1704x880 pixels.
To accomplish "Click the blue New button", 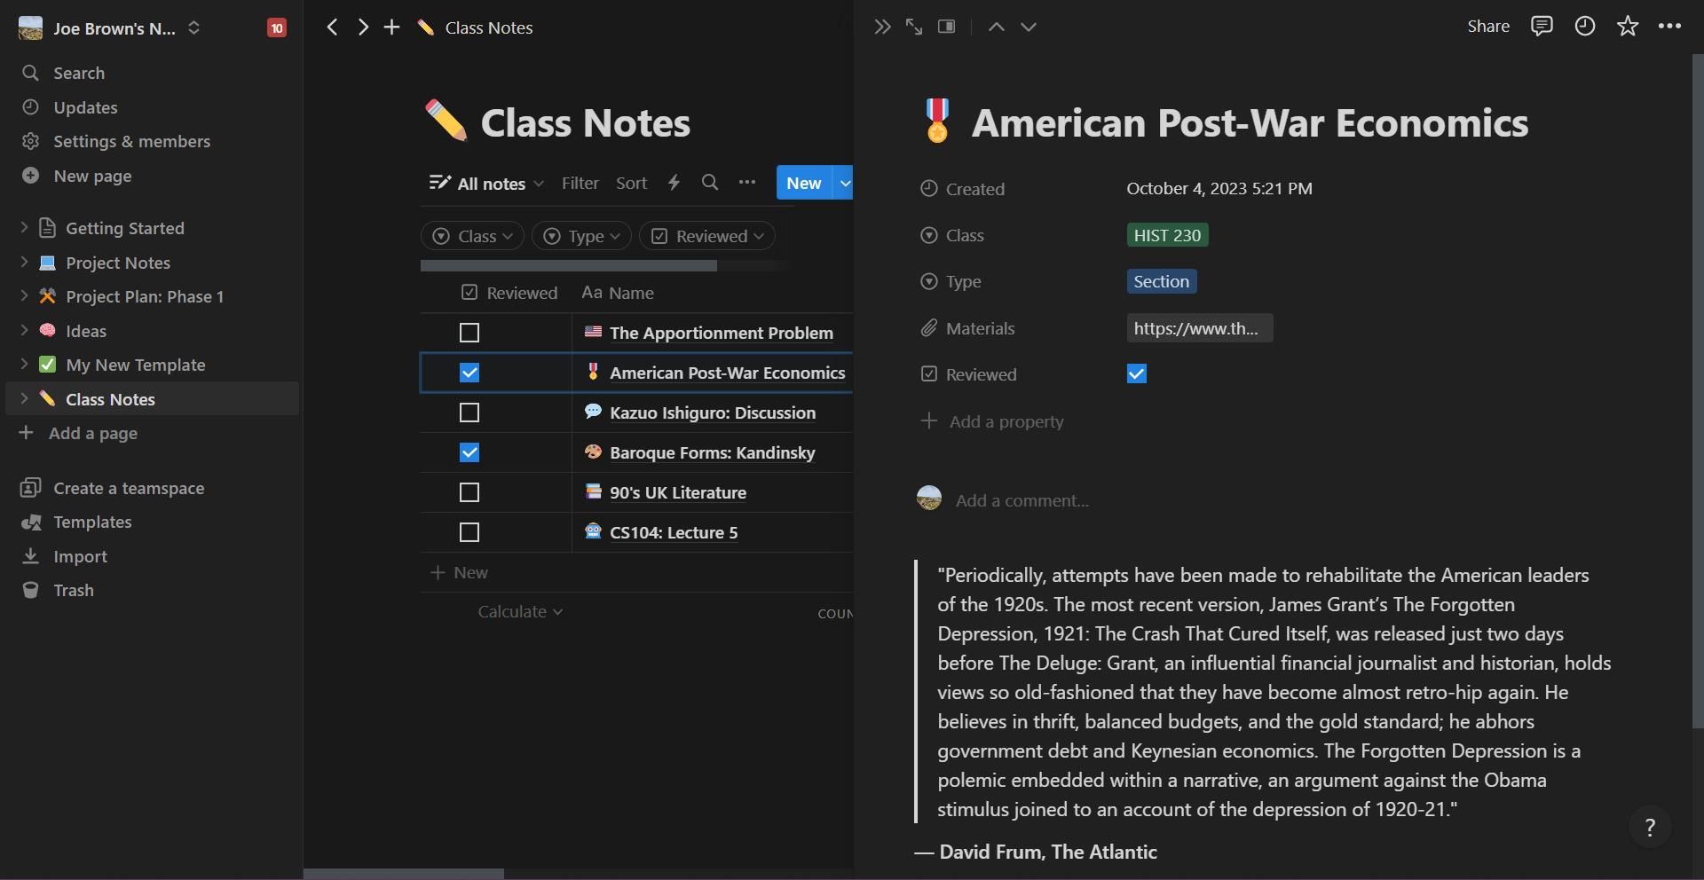I will click(803, 183).
